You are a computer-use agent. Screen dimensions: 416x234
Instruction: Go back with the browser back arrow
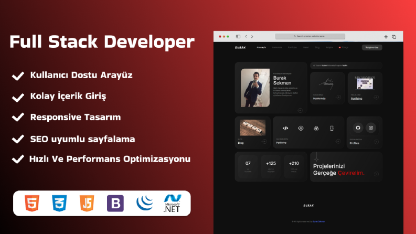pos(246,37)
